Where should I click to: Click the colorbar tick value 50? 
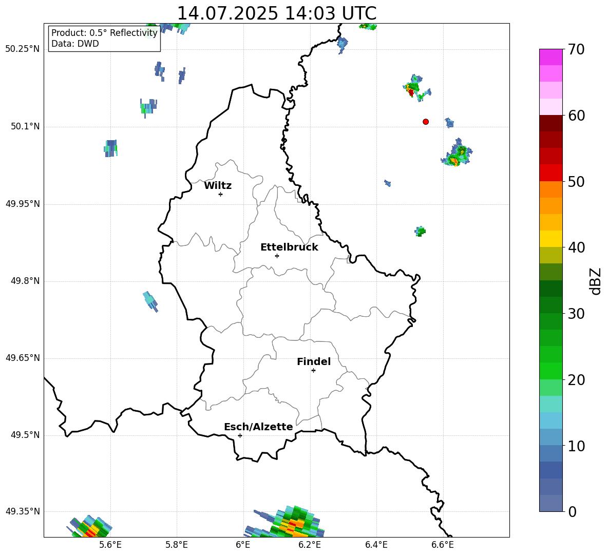coord(576,182)
